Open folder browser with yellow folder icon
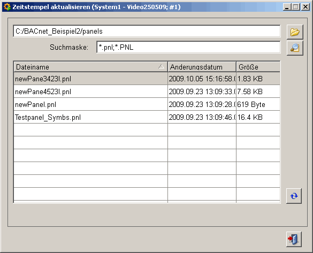This screenshot has width=313, height=253. [295, 32]
